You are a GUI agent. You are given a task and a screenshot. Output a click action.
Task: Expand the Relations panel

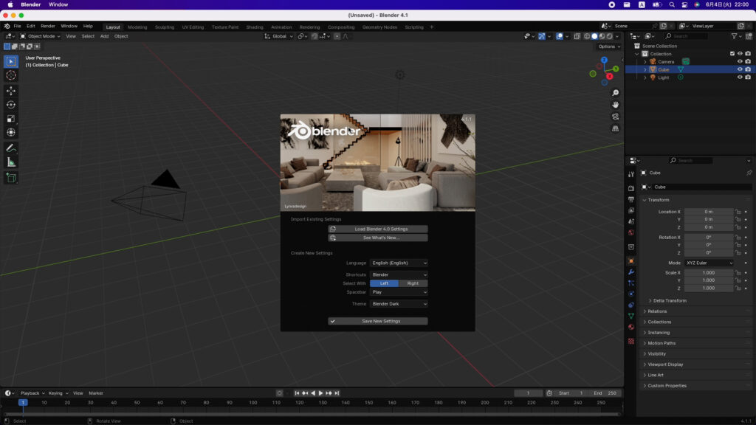coord(659,311)
